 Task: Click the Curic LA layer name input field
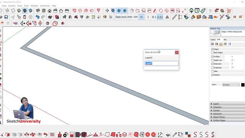click(161, 63)
